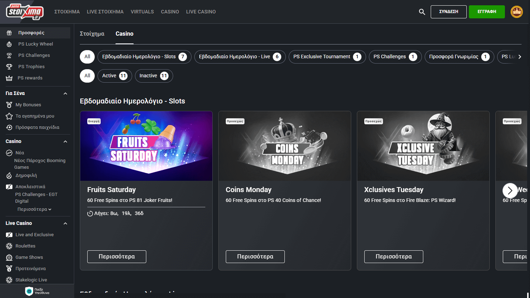Collapse the Live Casino section
Viewport: 530px width, 298px height.
click(x=65, y=223)
